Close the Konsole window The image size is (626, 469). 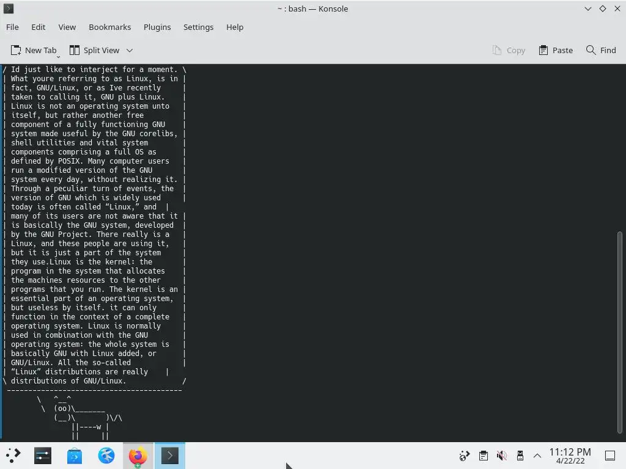(617, 9)
